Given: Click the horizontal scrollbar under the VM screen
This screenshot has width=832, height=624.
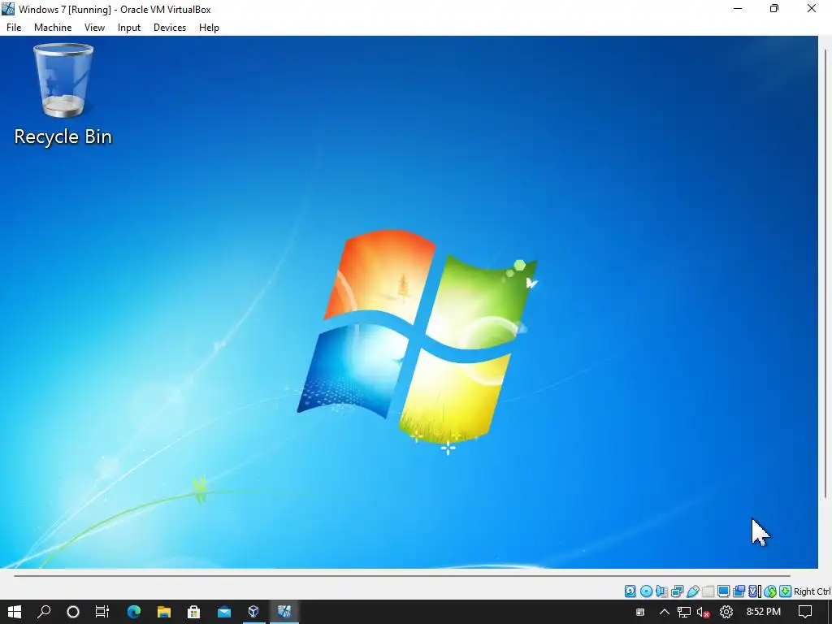Looking at the screenshot, I should coord(401,575).
